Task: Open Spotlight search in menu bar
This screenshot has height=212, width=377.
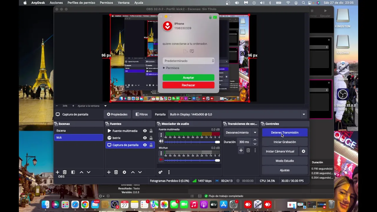Action: [303, 3]
